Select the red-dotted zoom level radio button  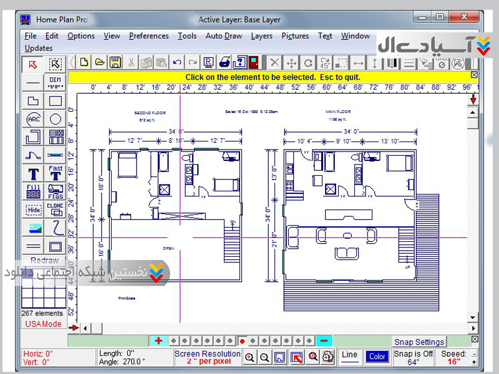click(x=242, y=341)
